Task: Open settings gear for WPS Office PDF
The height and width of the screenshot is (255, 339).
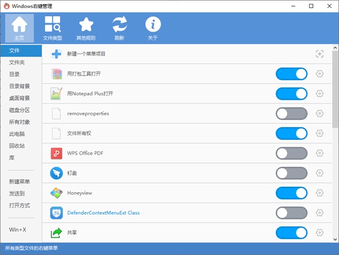Action: [x=320, y=153]
